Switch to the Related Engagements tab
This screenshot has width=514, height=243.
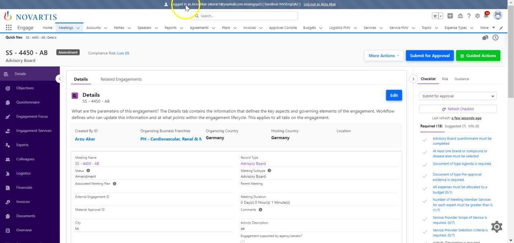point(121,79)
